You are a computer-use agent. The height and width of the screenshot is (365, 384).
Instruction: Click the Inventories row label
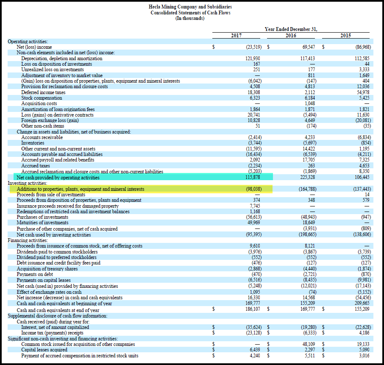click(x=33, y=143)
